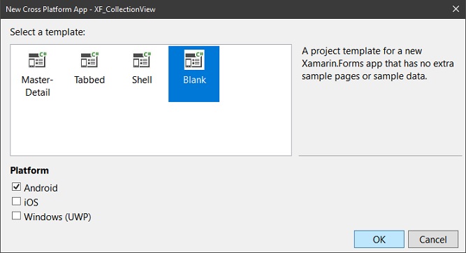Screen dimensions: 466x253
Task: Click the Xamarin.Forms template description text
Action: click(x=378, y=64)
